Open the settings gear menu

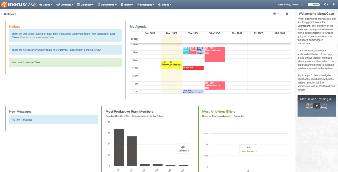(x=326, y=4)
